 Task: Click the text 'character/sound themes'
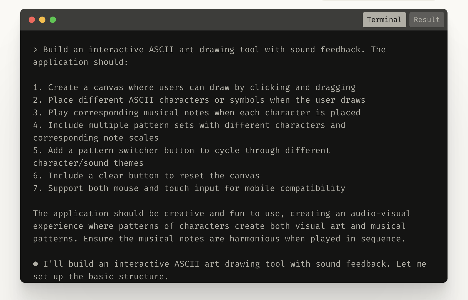[x=88, y=163]
